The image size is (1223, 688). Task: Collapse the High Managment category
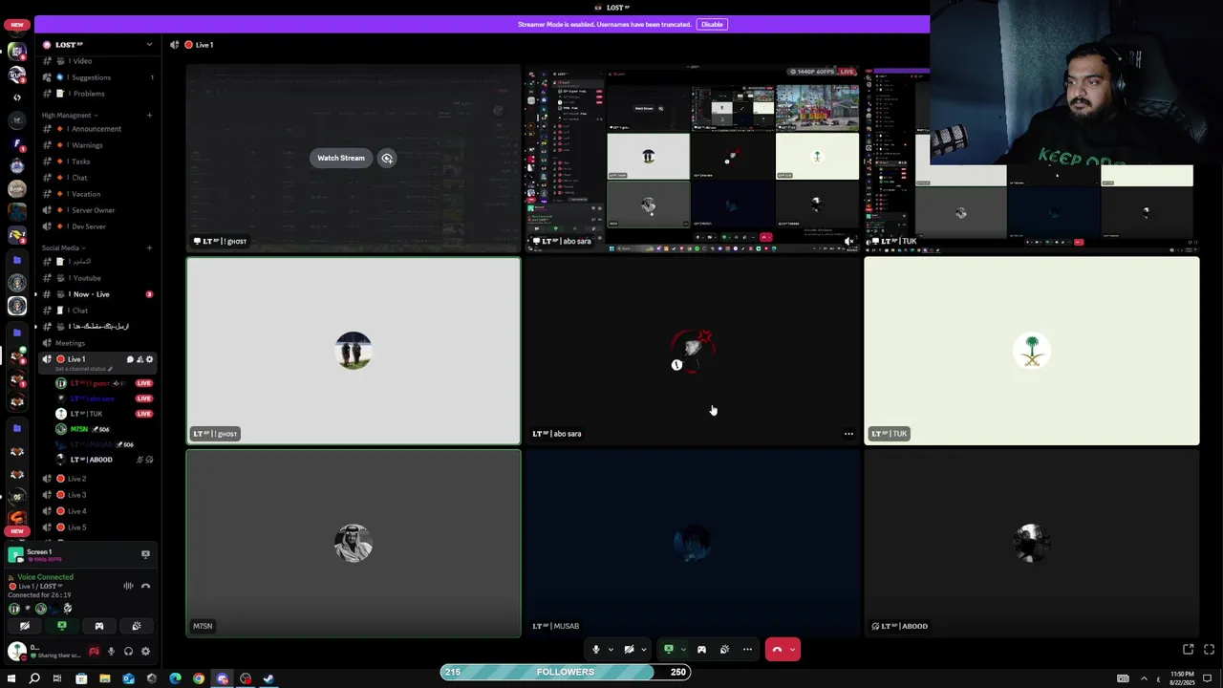click(x=69, y=116)
